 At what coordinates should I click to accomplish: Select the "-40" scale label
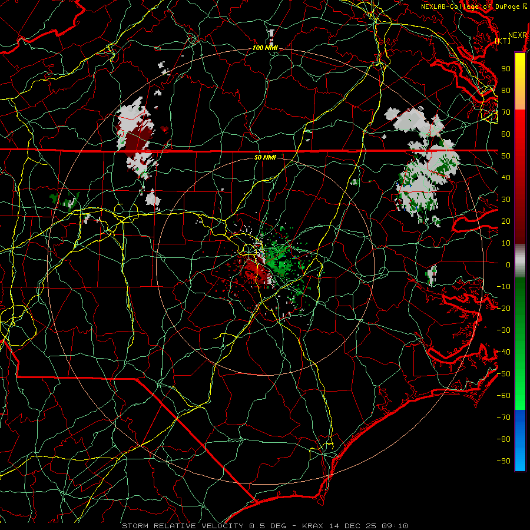[503, 352]
